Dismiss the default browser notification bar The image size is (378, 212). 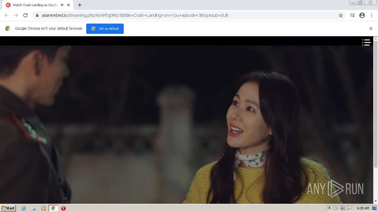[x=371, y=29]
